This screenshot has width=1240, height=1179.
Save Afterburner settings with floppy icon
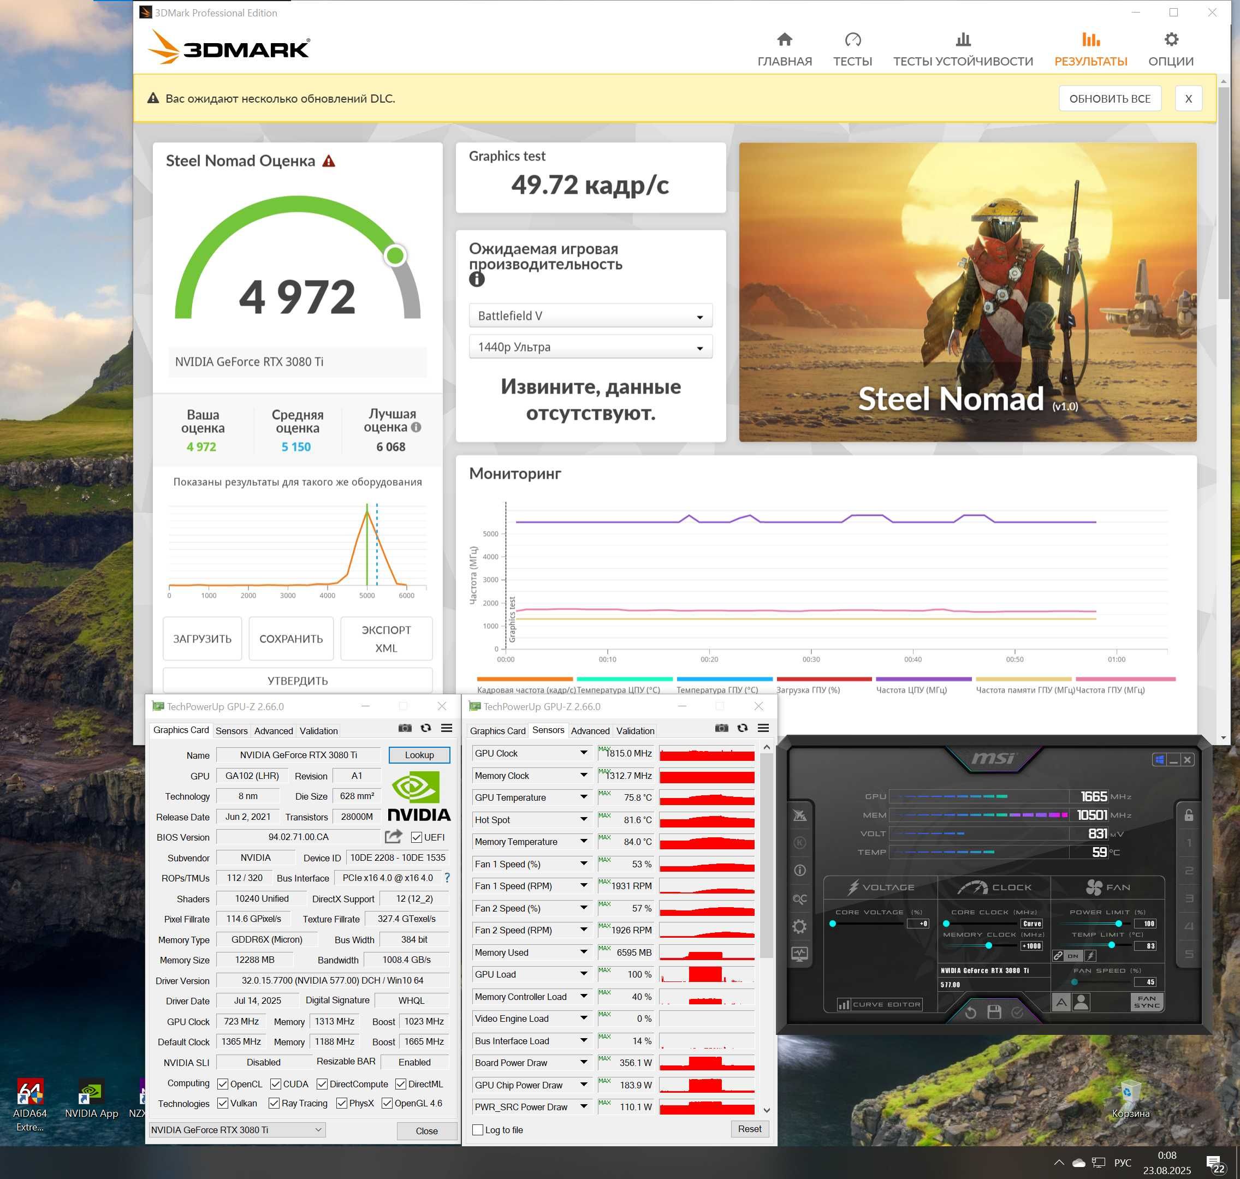(x=994, y=1013)
